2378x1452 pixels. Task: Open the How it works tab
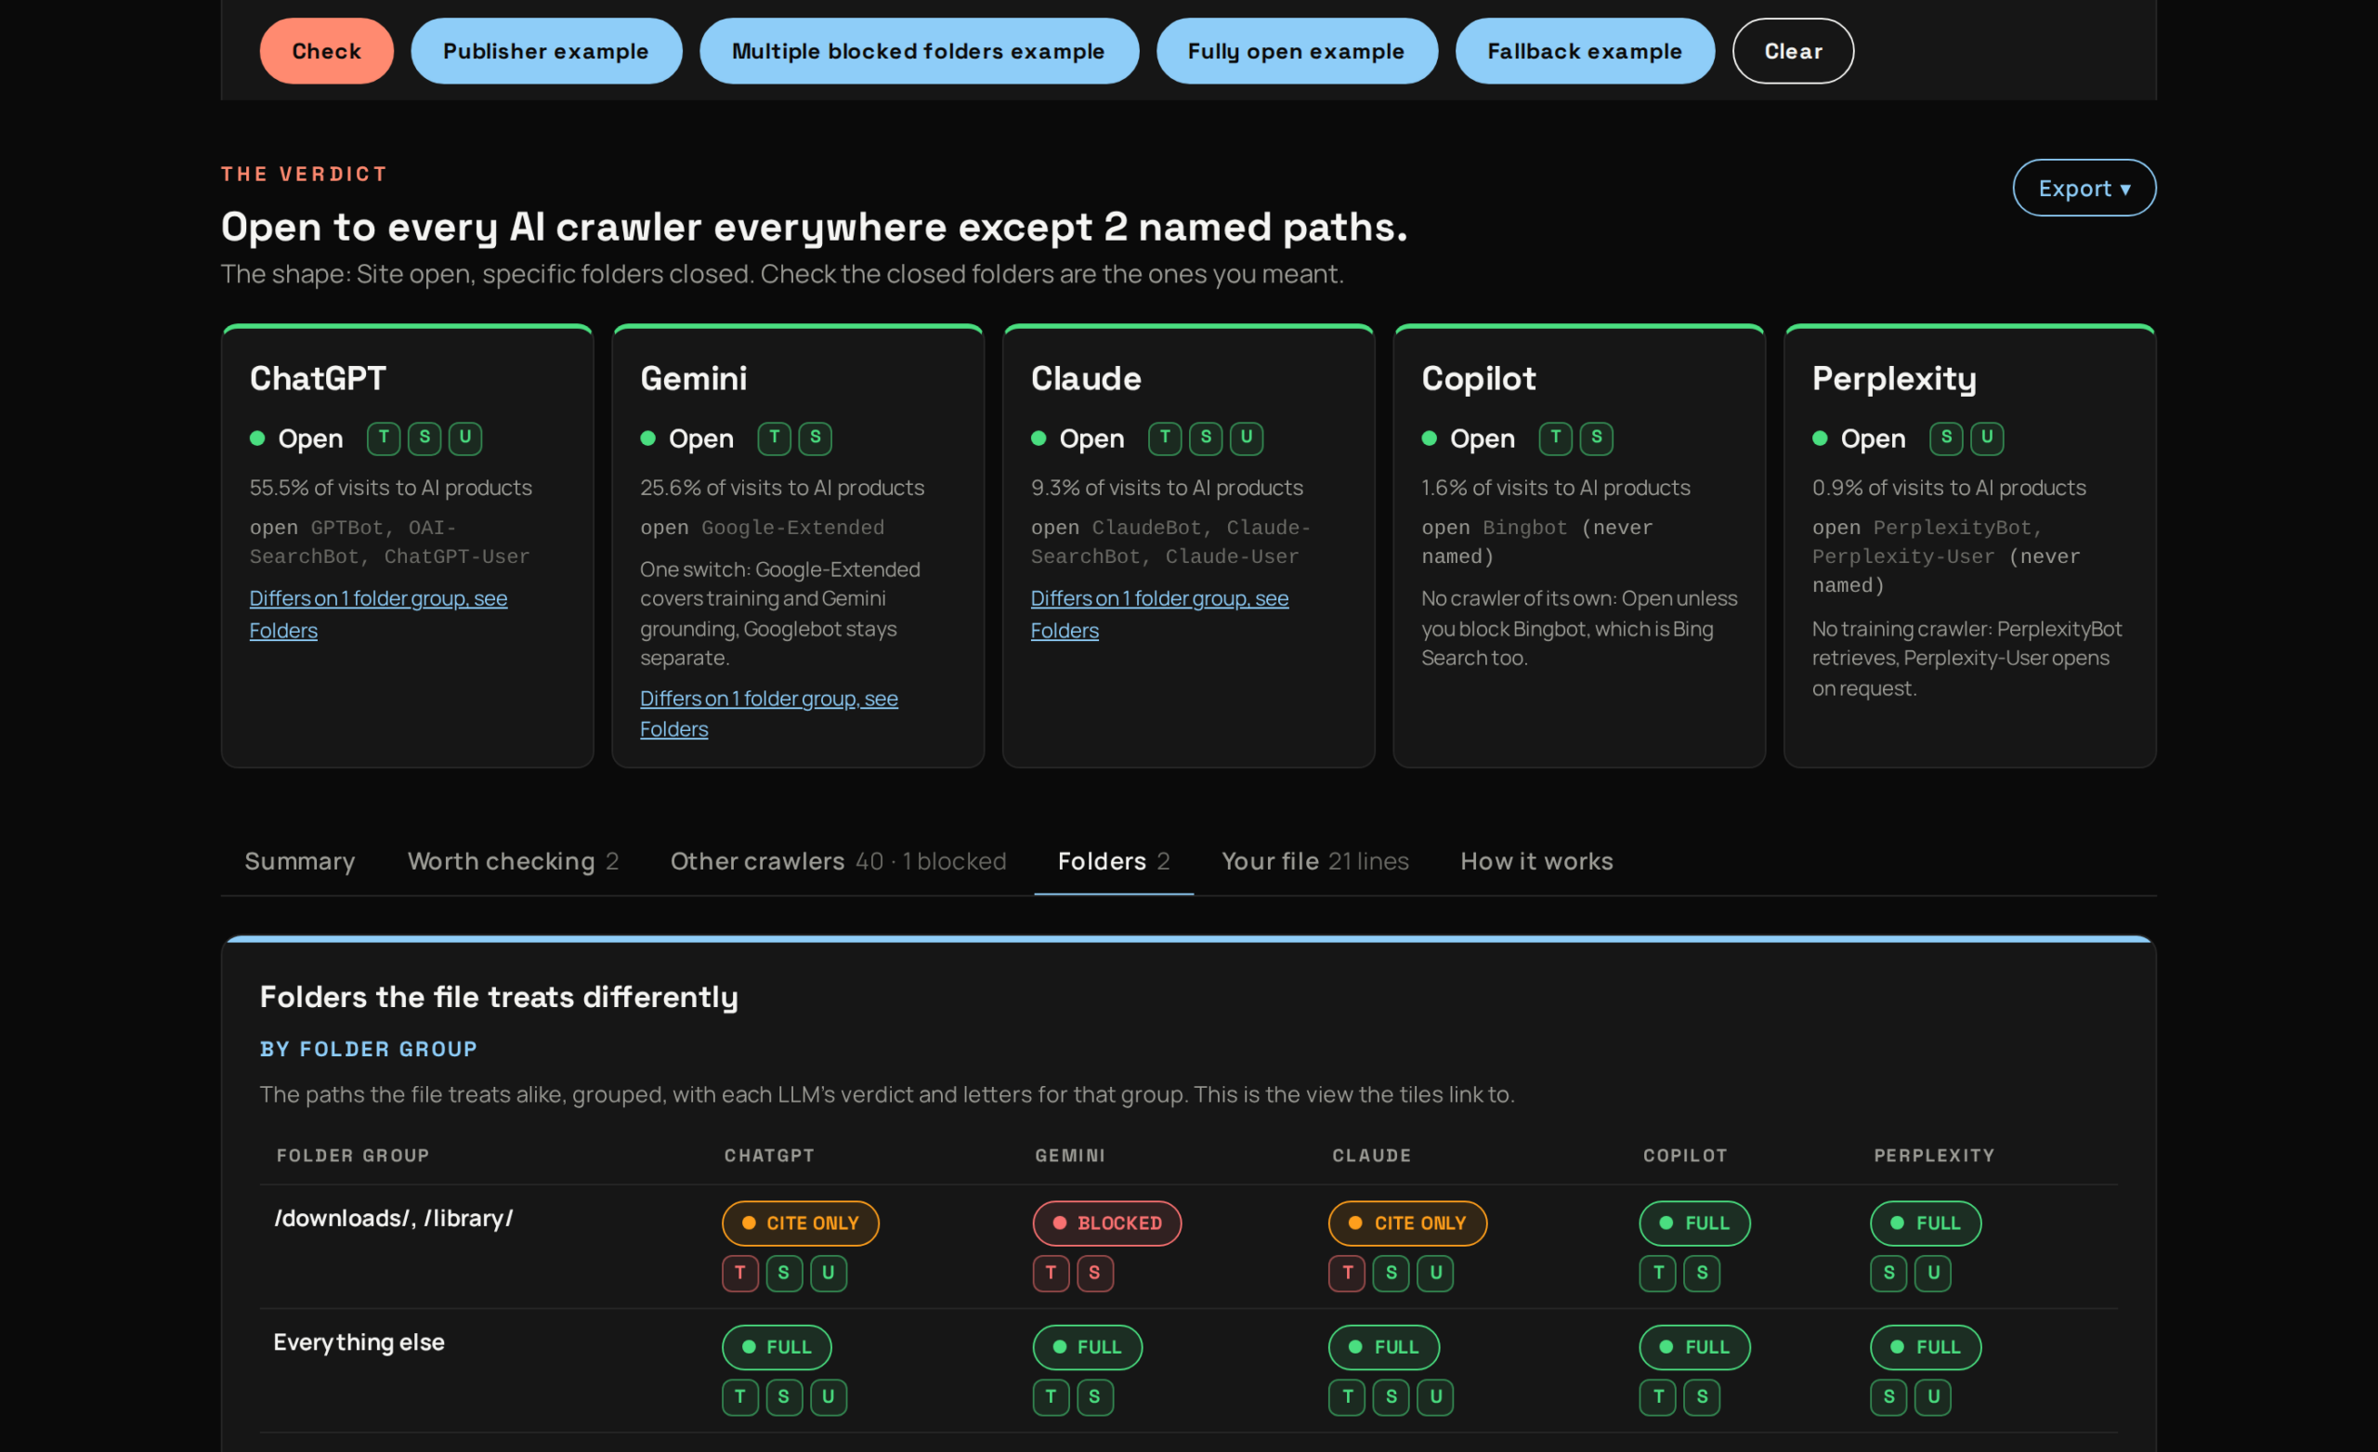(1536, 861)
